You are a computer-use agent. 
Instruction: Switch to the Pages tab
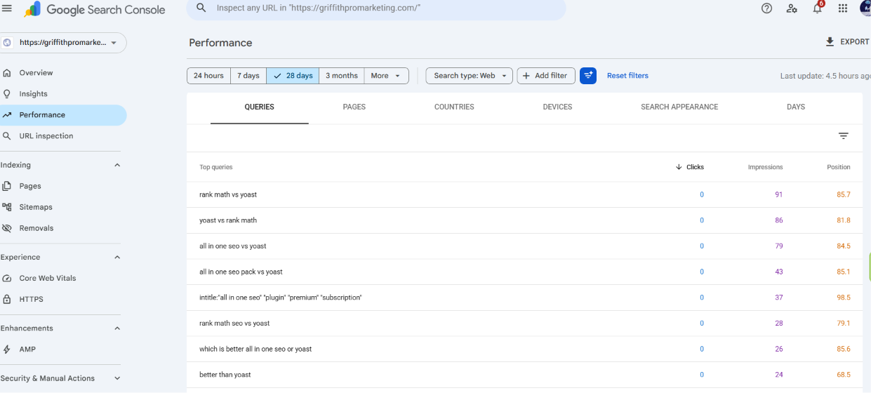(x=354, y=107)
